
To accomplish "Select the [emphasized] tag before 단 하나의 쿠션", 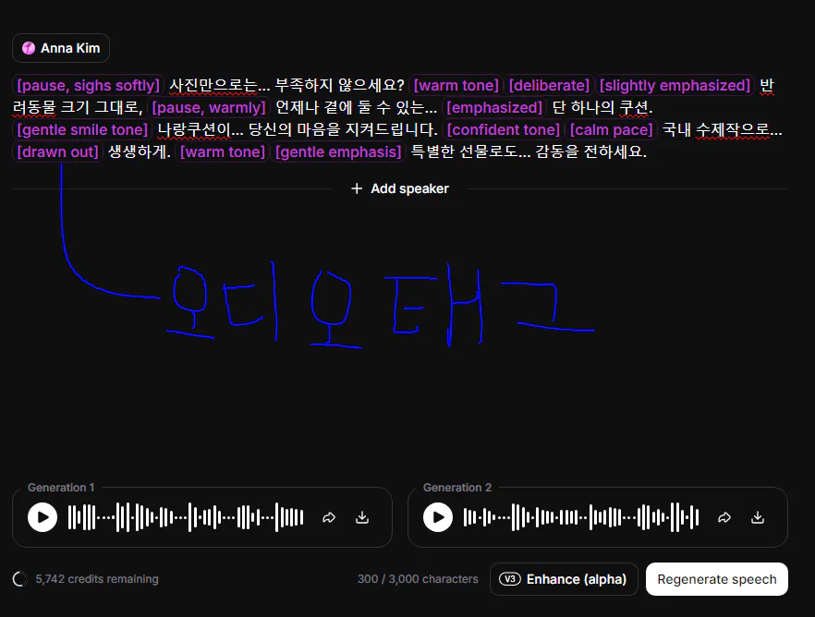I will (x=494, y=107).
